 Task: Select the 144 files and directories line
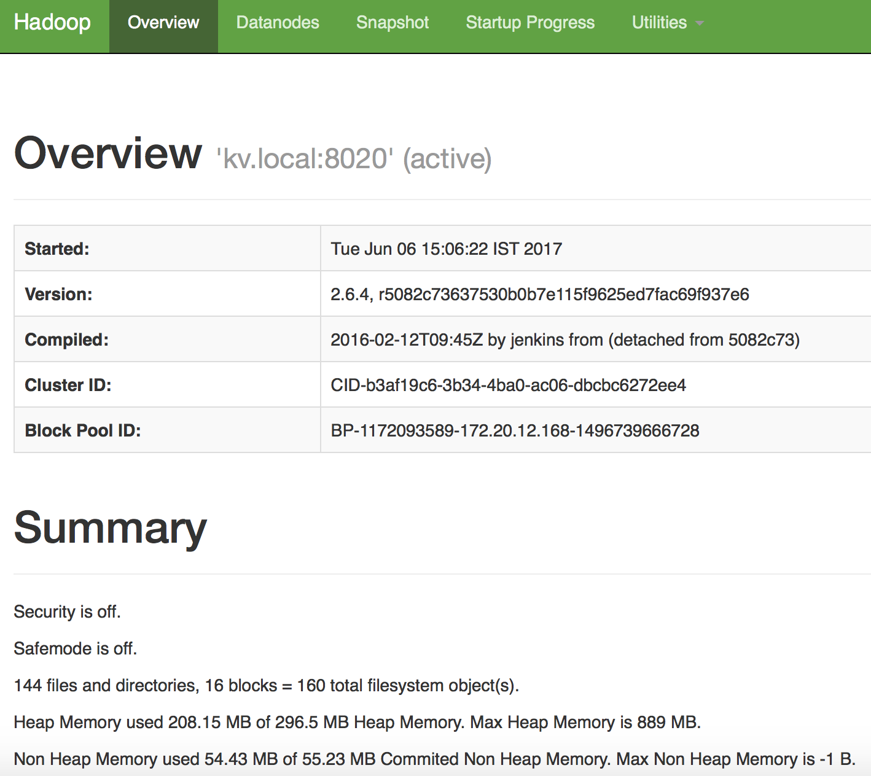(267, 685)
